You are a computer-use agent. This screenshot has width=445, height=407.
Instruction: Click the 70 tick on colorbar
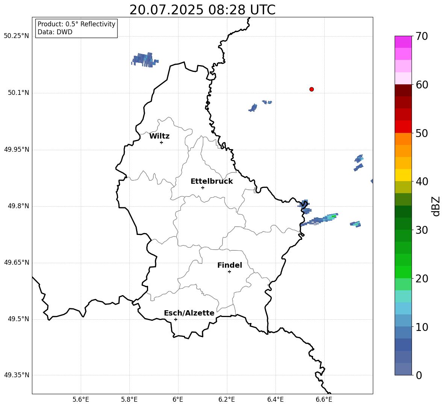click(422, 37)
